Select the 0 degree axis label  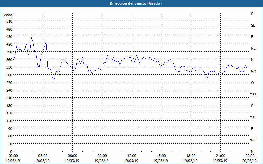11,152
